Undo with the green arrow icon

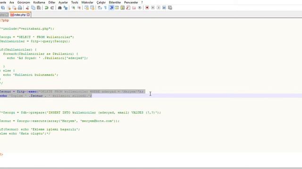46,8
